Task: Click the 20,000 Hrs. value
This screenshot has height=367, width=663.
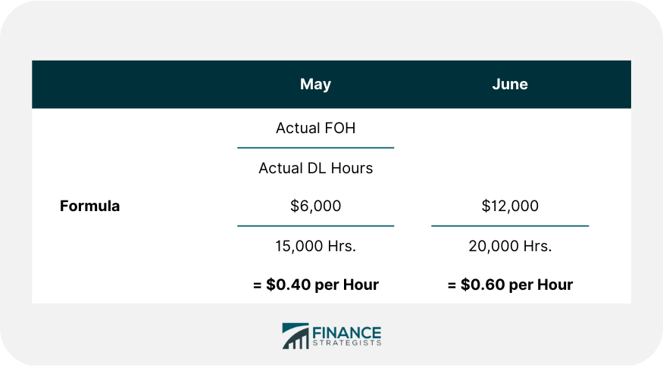Action: pos(510,246)
